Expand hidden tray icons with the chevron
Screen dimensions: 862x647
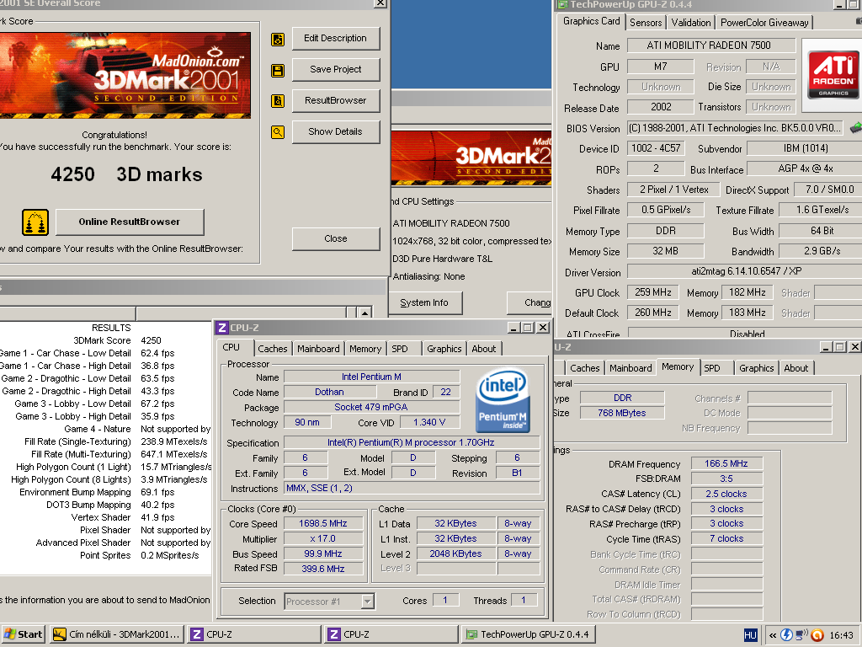click(773, 635)
